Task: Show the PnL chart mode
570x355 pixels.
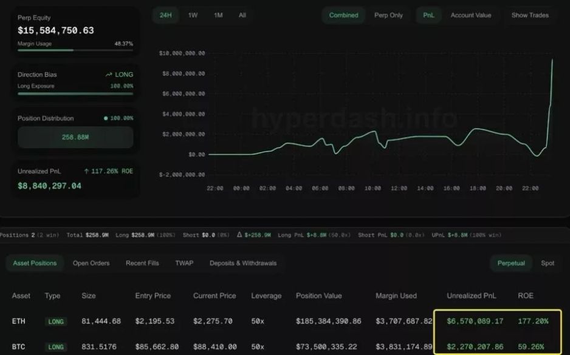Action: tap(428, 15)
